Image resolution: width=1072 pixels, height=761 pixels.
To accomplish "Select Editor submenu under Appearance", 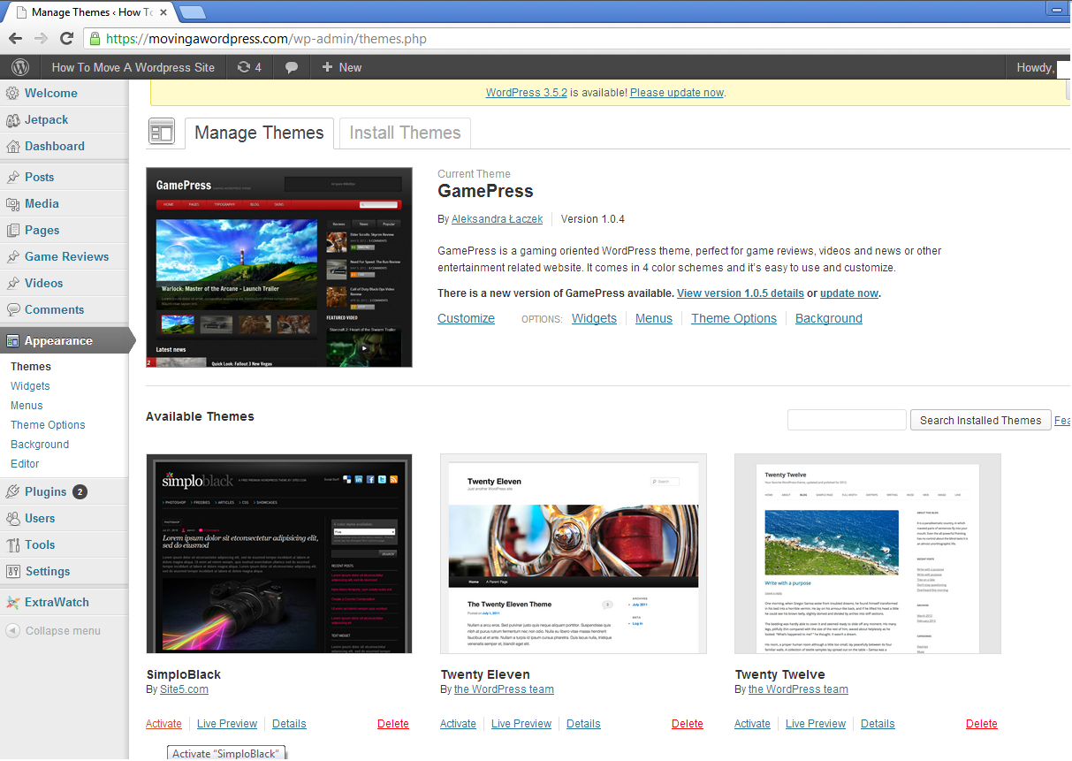I will coord(25,463).
